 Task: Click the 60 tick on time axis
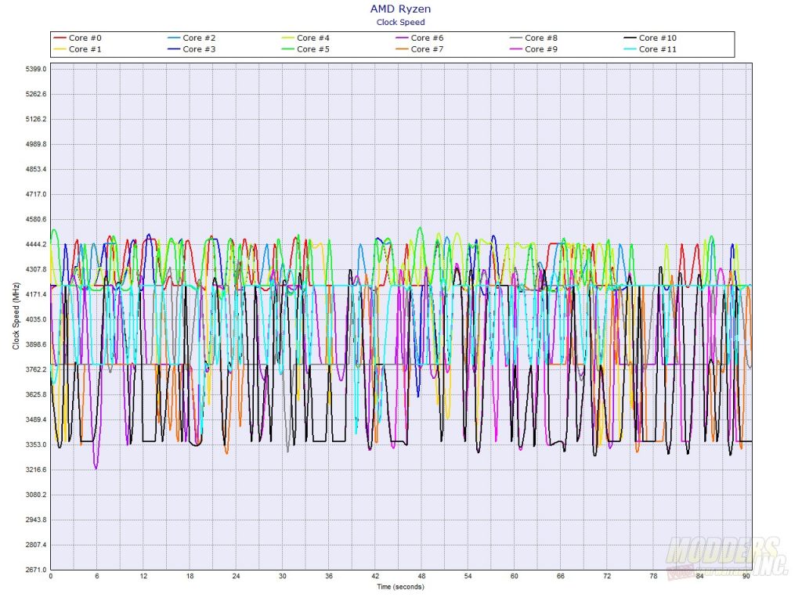pos(514,576)
